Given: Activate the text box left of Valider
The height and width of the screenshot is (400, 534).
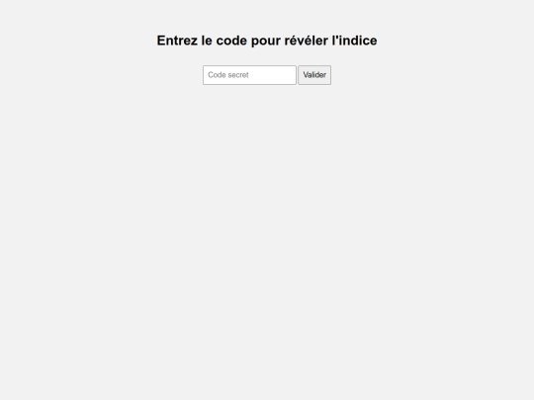Looking at the screenshot, I should pos(249,75).
